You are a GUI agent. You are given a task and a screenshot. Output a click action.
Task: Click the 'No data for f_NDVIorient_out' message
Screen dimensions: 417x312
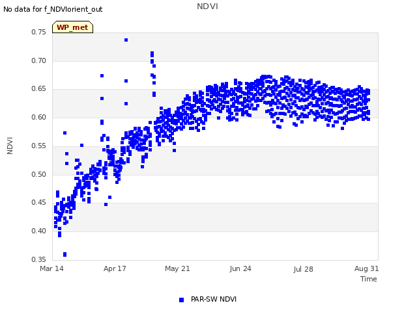[53, 9]
